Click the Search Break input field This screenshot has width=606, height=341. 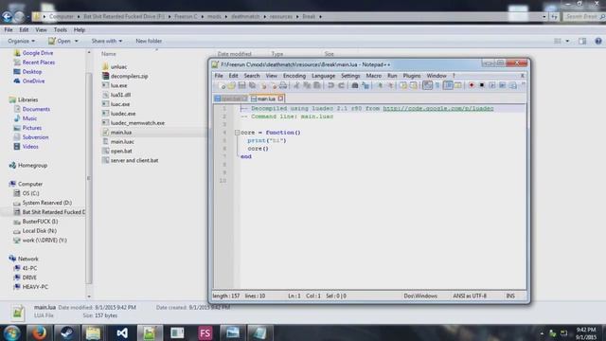[x=583, y=17]
